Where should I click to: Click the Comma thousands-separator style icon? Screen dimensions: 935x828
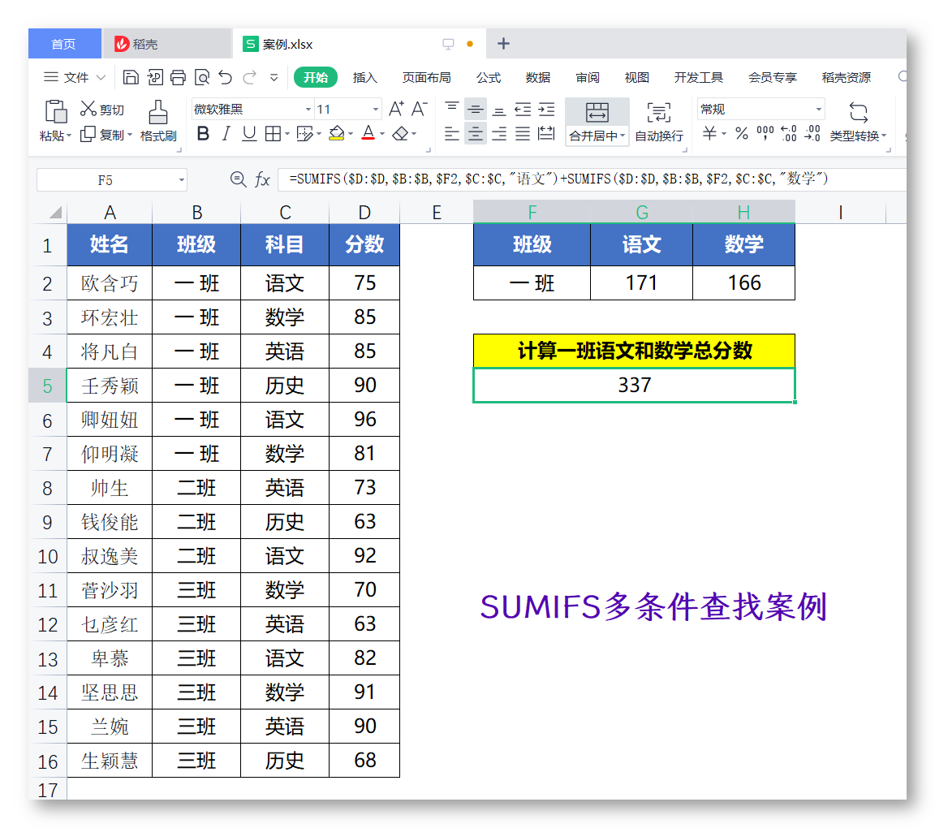tap(764, 135)
